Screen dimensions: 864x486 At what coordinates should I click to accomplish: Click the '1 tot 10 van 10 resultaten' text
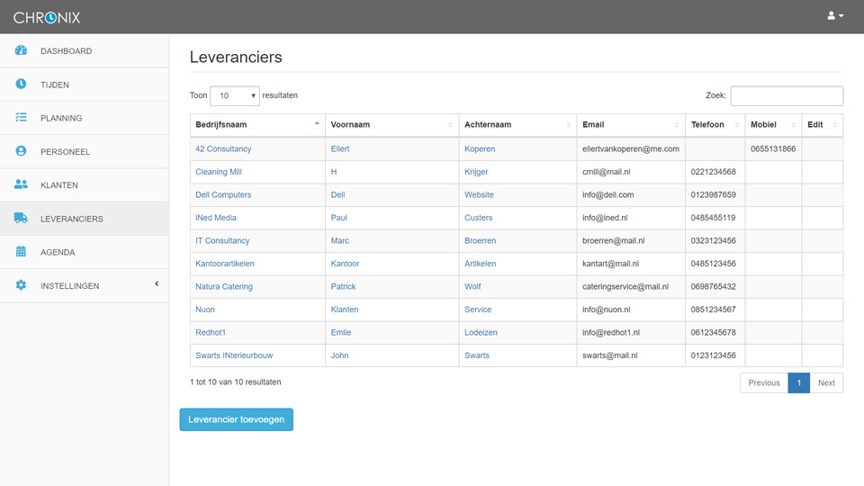[x=235, y=382]
